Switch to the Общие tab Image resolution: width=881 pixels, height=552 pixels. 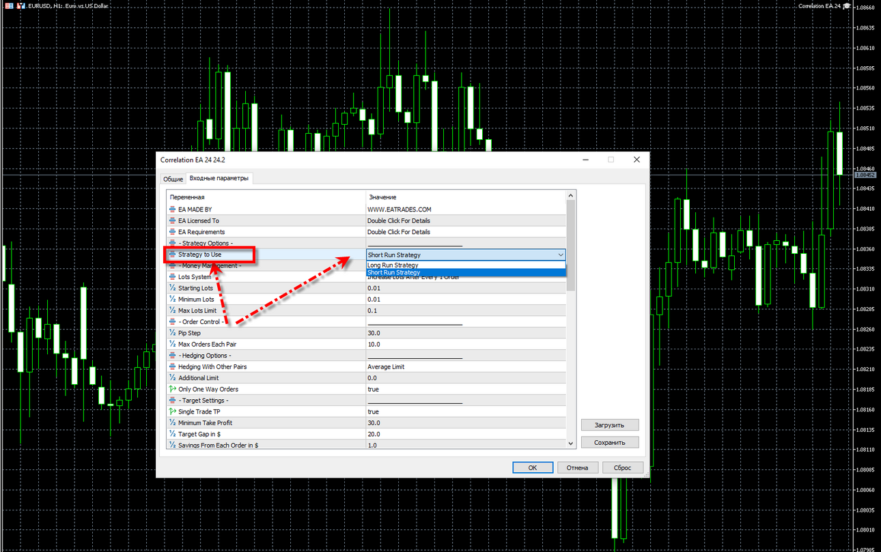(173, 179)
